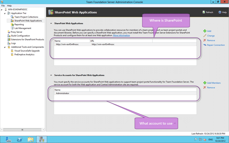Click the TFS Administration Console taskbar icon
The width and height of the screenshot is (229, 143).
coord(42,139)
